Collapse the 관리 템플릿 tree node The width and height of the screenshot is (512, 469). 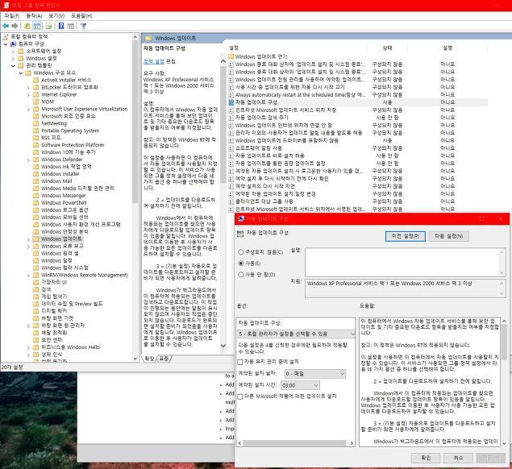(13, 65)
